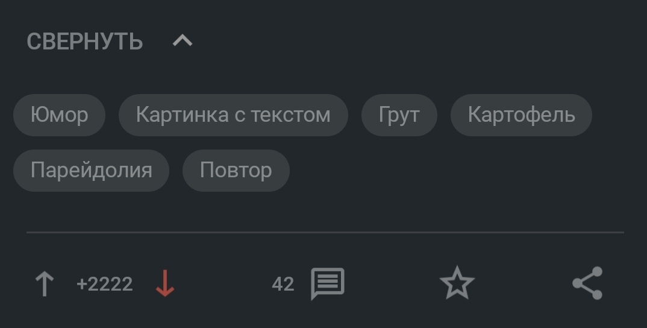This screenshot has width=647, height=328.
Task: Toggle your upvote on the grey arrow
Action: (x=44, y=283)
